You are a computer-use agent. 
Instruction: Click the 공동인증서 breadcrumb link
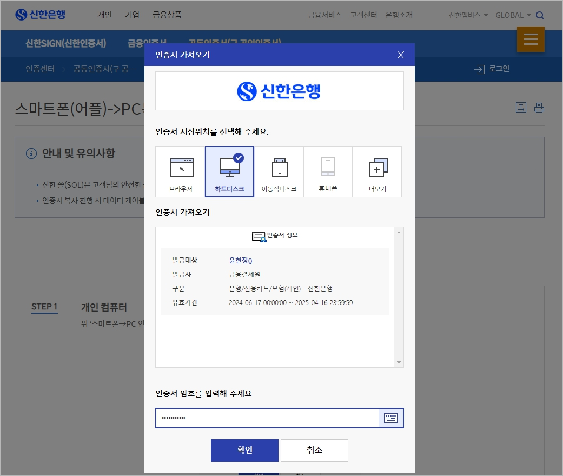click(104, 69)
